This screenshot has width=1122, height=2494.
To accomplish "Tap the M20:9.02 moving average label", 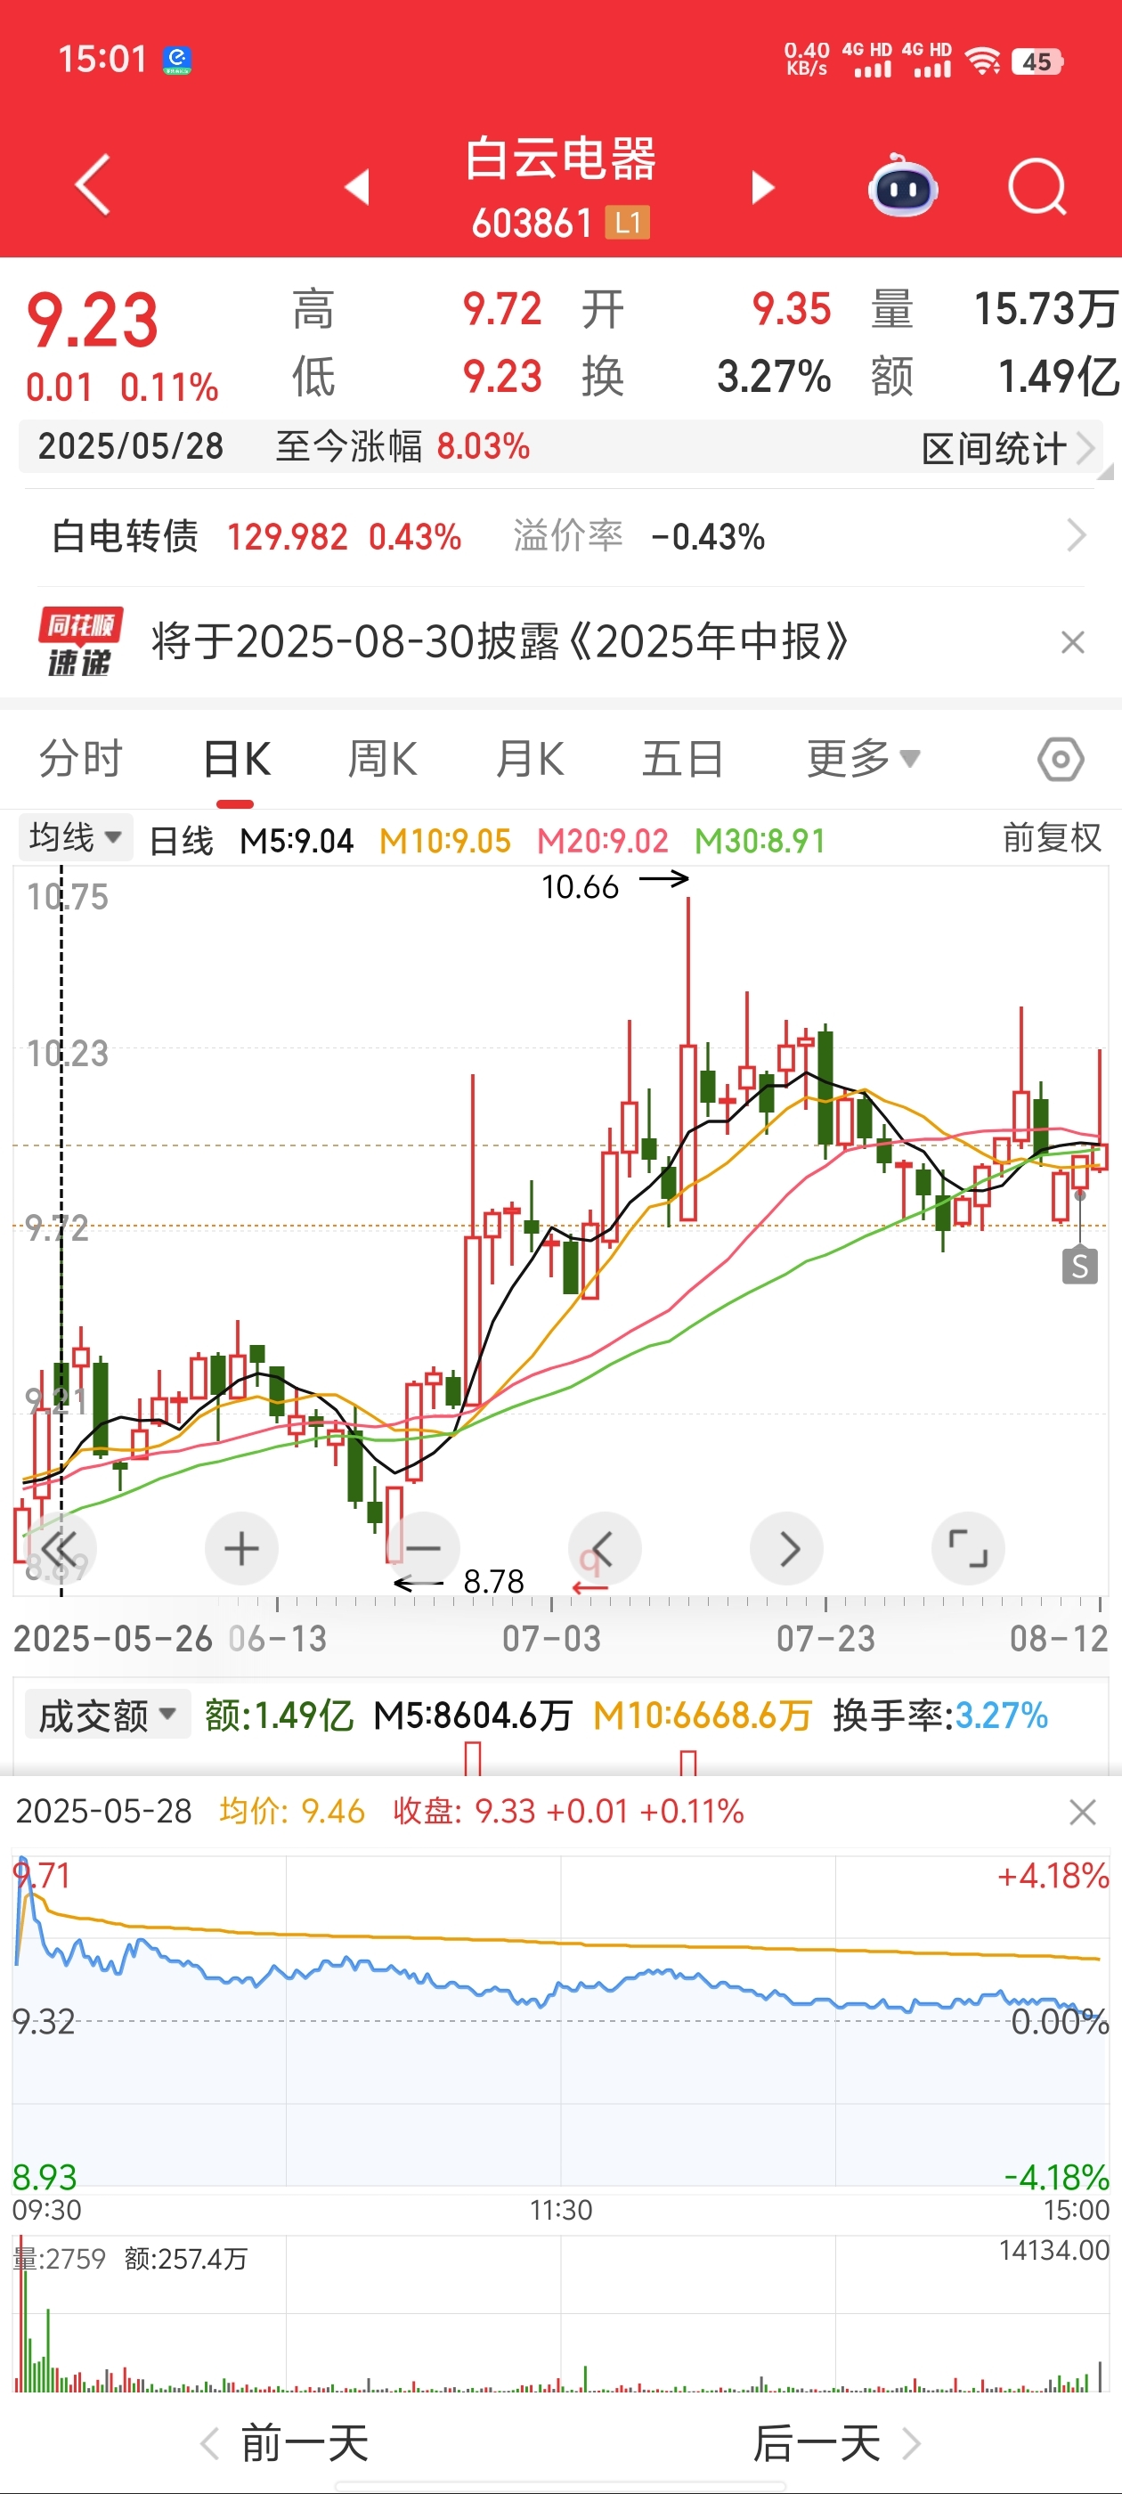I will coord(602,840).
